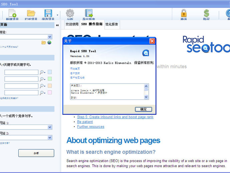
Task: Switch to the SEO 操作指南 tab
Action: (92, 24)
